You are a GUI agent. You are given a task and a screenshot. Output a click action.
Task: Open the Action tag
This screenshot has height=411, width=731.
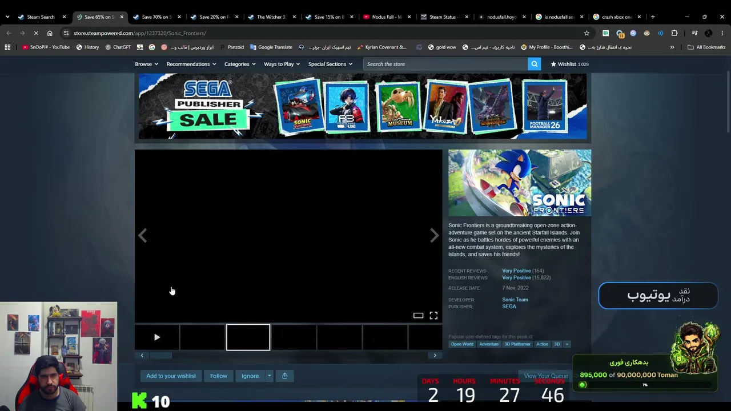[x=543, y=344]
